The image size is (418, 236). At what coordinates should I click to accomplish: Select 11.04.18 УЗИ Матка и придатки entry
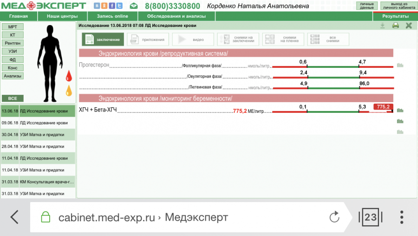click(38, 170)
